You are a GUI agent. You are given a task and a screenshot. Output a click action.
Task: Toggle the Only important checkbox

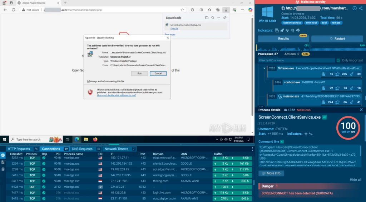(x=338, y=60)
